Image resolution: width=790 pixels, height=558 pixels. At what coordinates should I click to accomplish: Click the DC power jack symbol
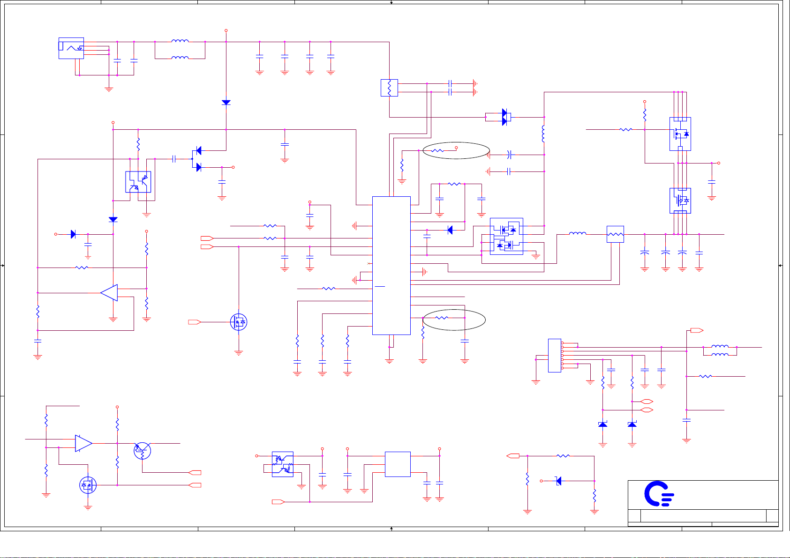point(71,48)
